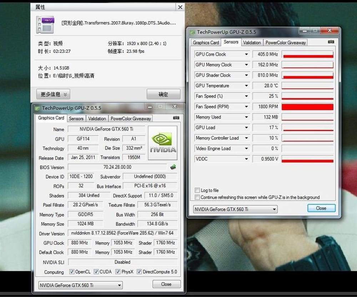Click Close button in Sensors window

[321, 208]
